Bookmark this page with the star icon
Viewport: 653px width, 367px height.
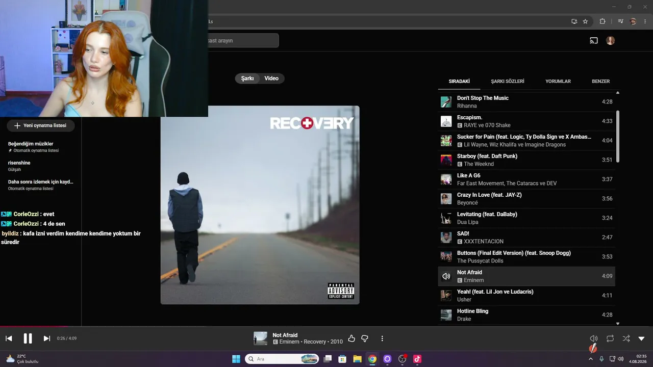[585, 21]
